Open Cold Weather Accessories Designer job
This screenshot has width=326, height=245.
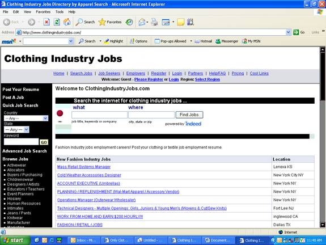[89, 175]
